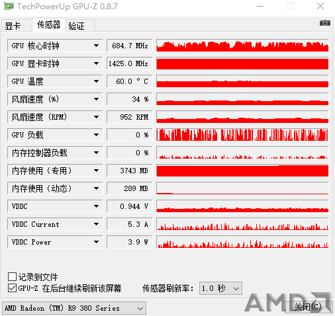Click the 关闭(C) button
335x316 pixels.
point(309,307)
